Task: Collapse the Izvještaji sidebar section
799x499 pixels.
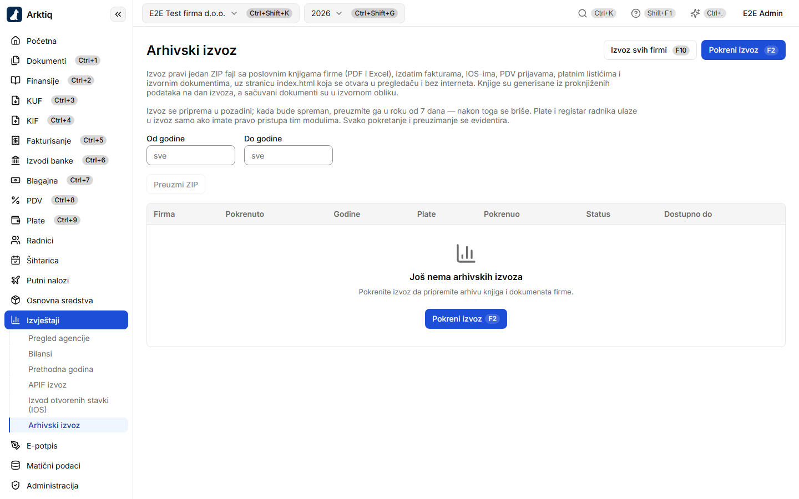Action: pyautogui.click(x=66, y=320)
